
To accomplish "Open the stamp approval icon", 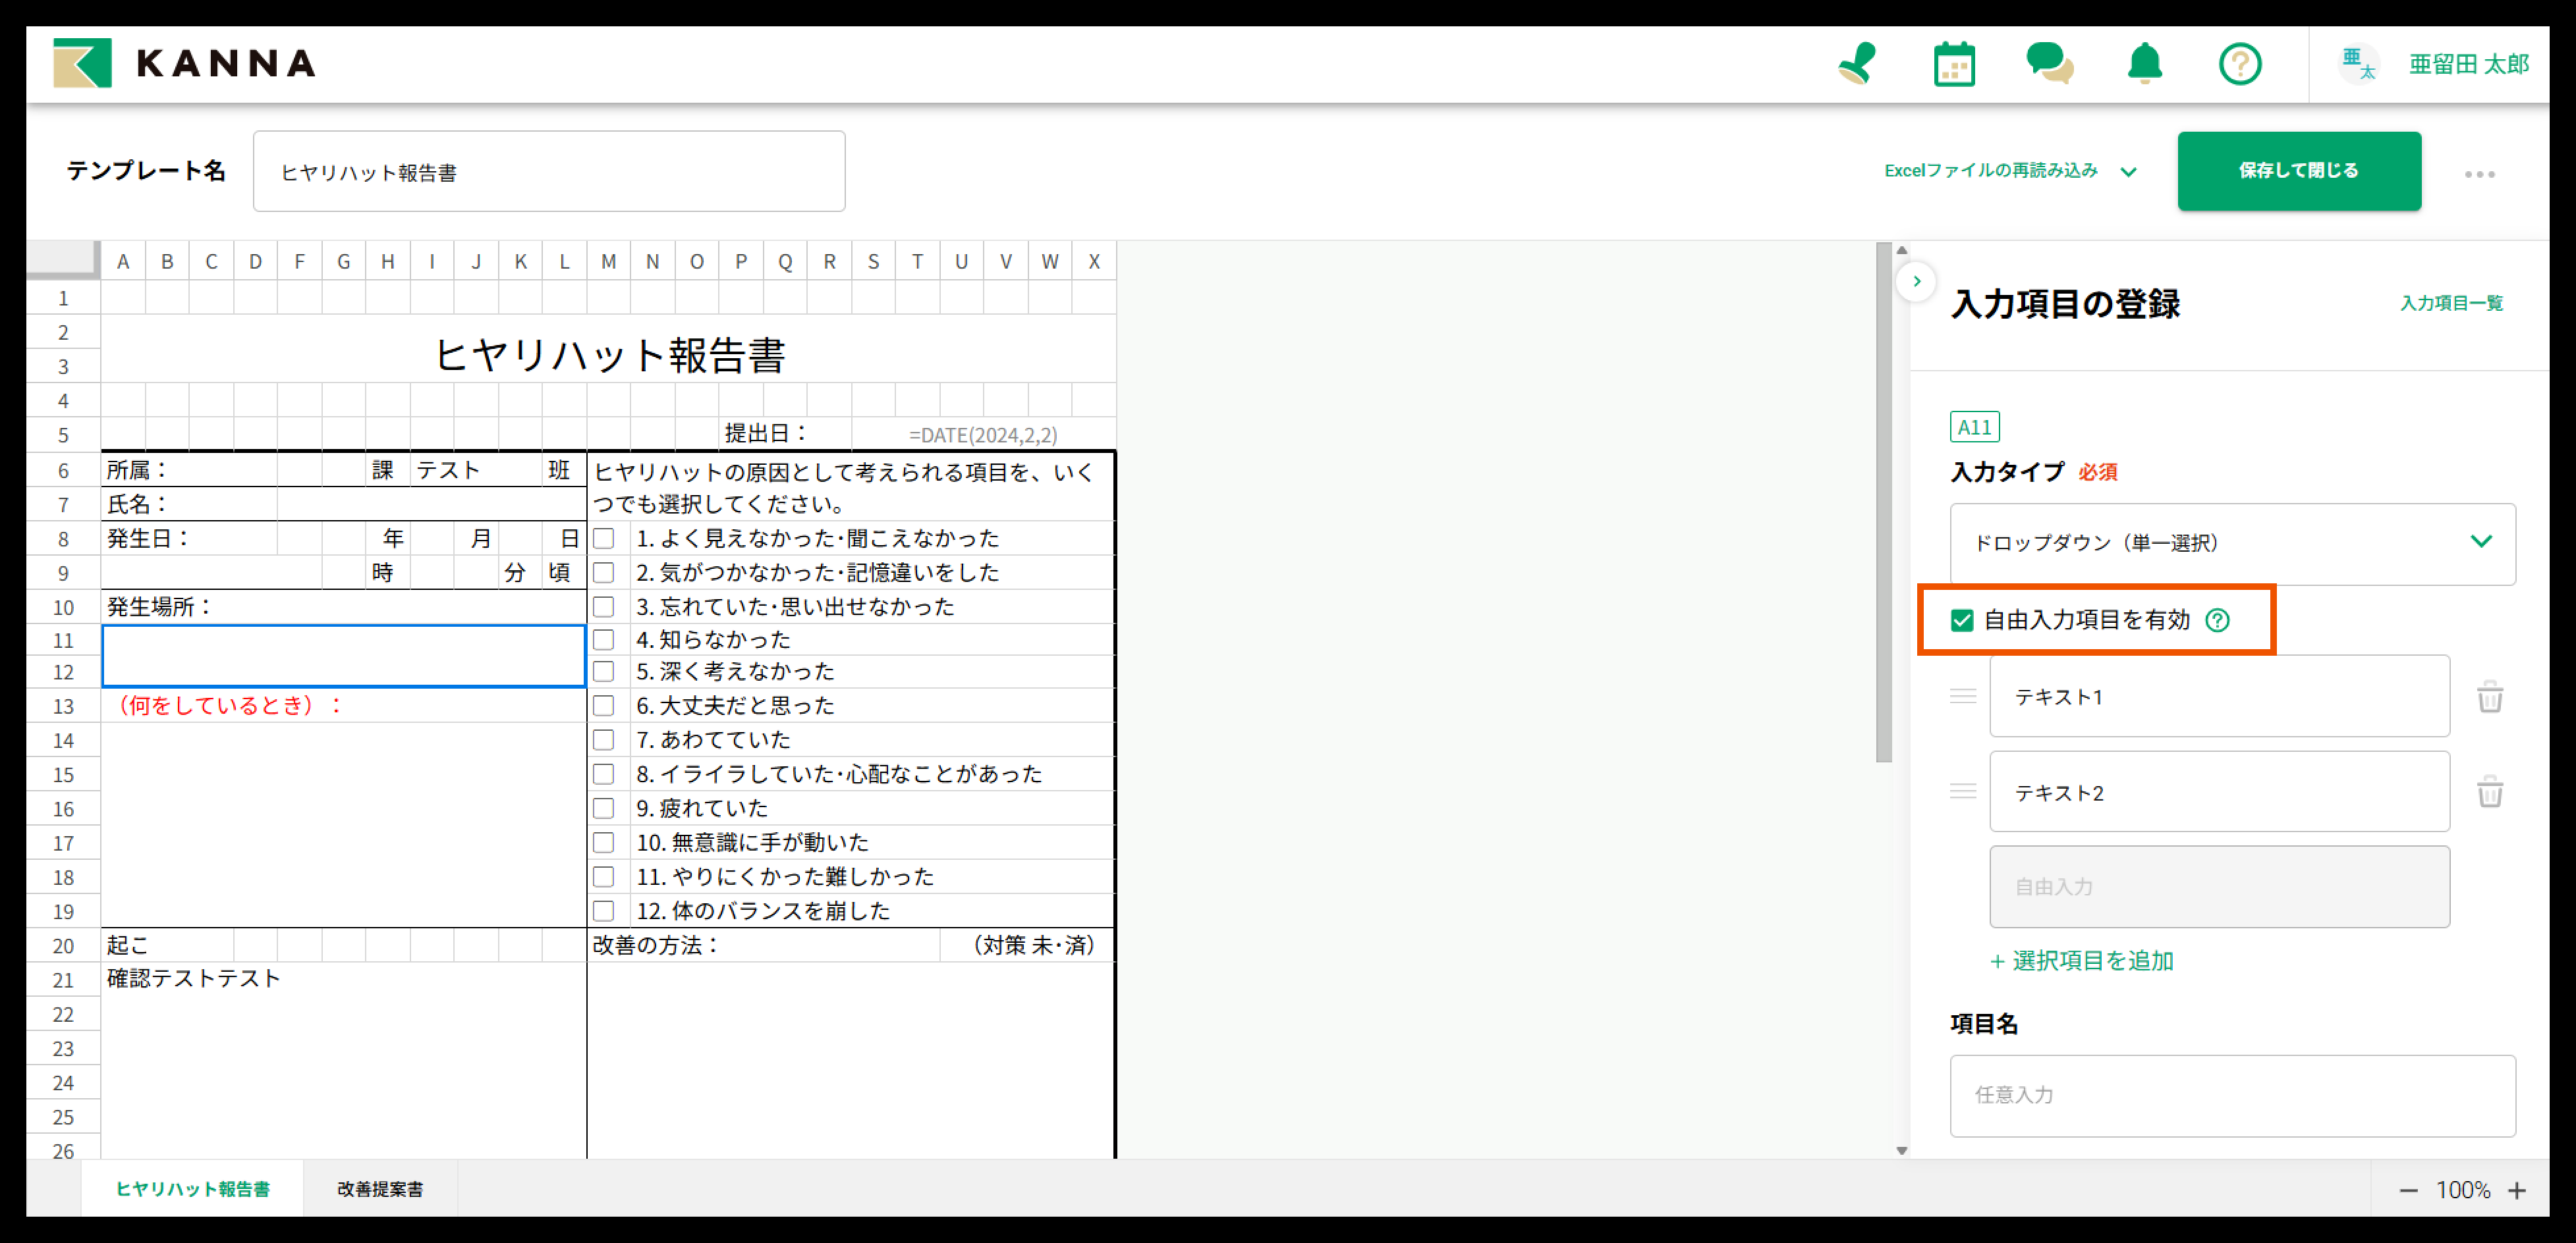I will pos(1857,64).
